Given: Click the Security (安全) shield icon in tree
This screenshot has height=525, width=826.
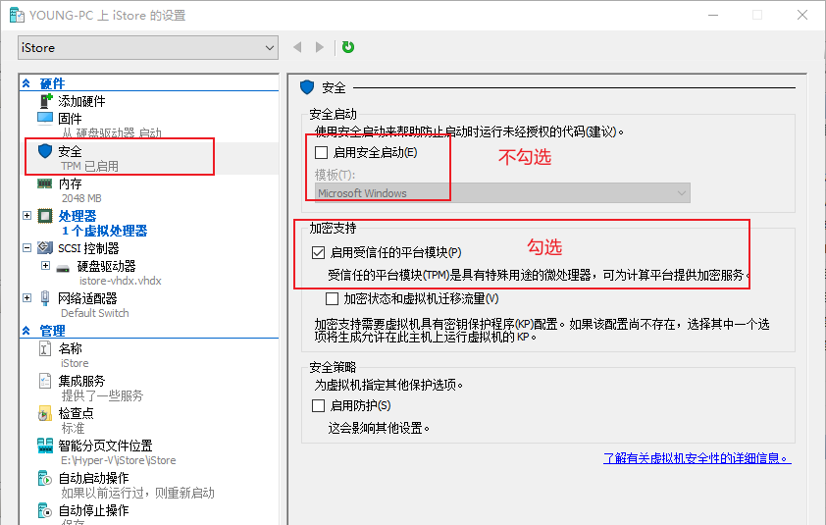Looking at the screenshot, I should 45,151.
